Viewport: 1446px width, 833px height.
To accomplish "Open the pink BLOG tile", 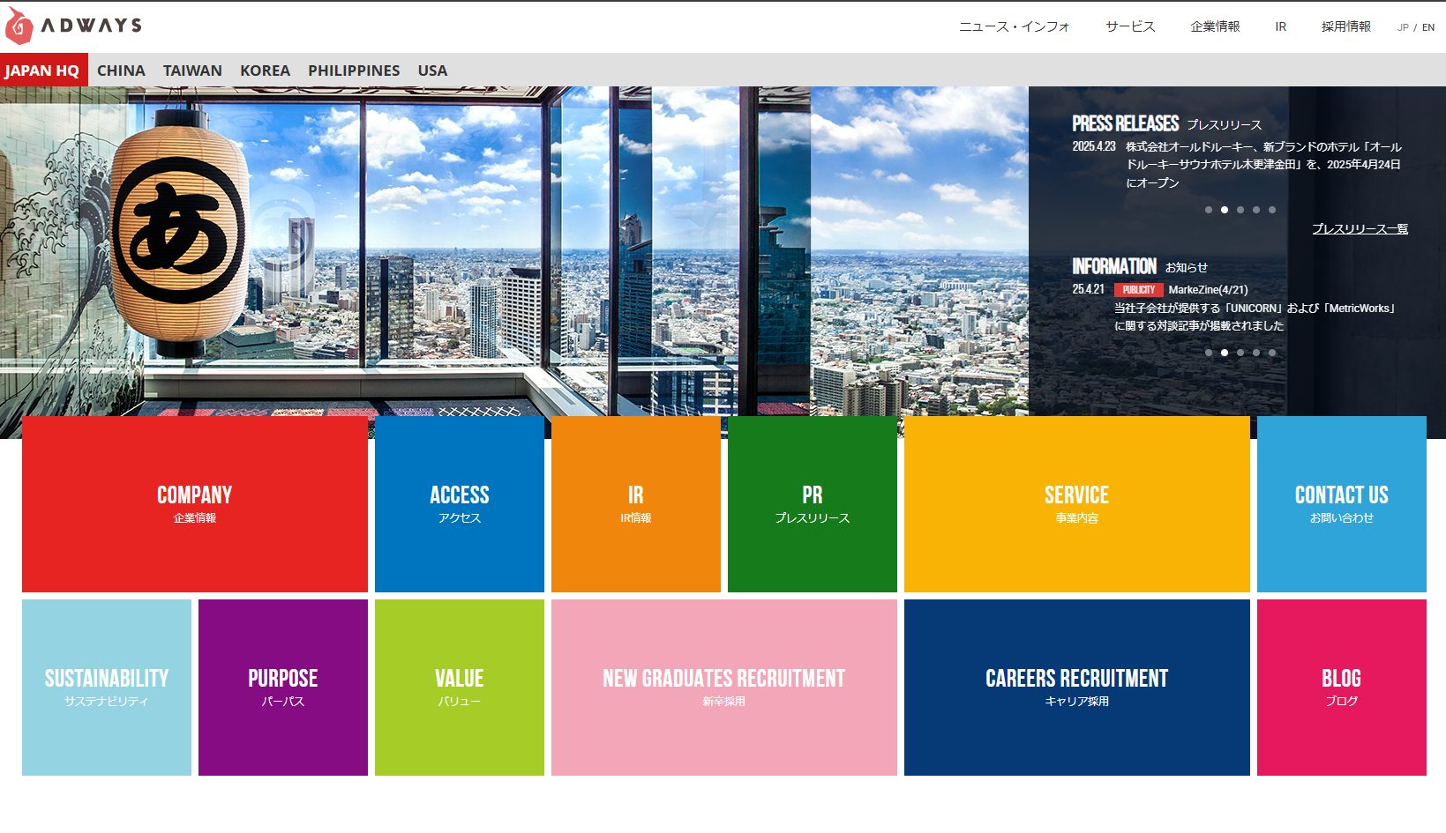I will (1342, 688).
